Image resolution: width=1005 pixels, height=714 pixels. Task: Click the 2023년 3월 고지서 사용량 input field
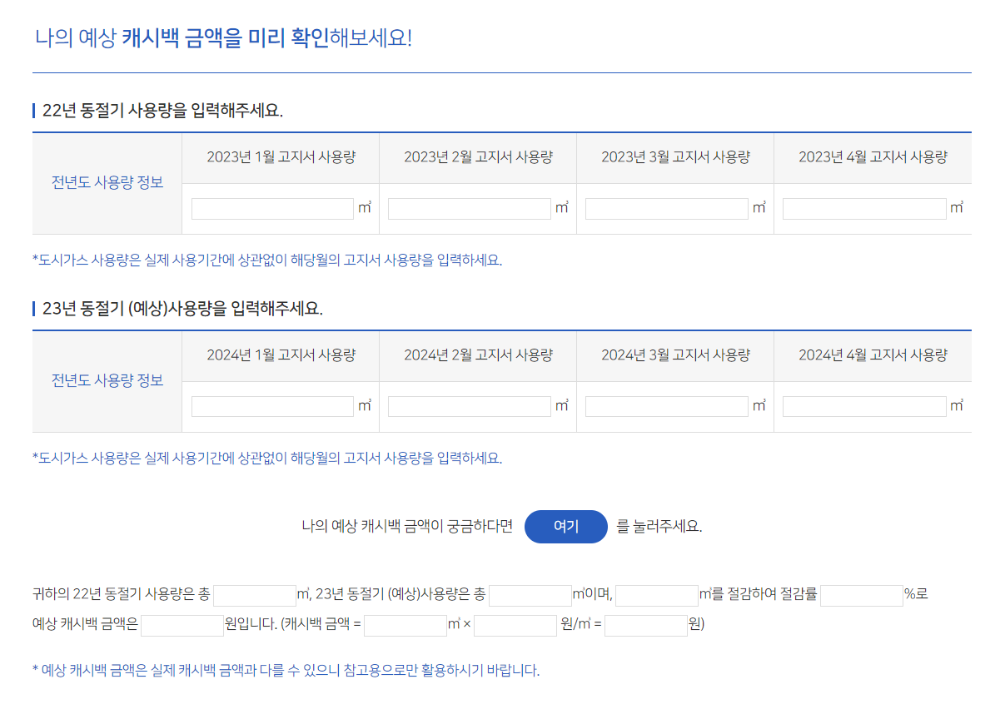pos(666,208)
